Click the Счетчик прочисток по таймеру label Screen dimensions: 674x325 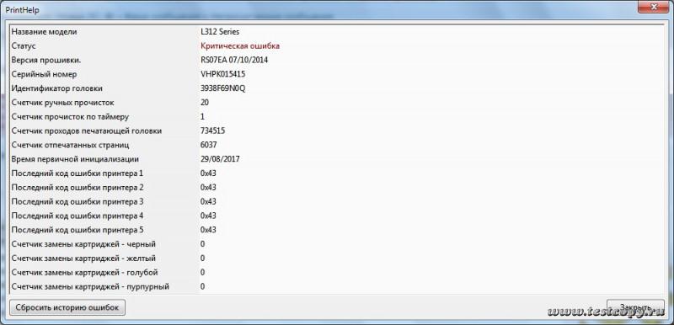click(70, 117)
